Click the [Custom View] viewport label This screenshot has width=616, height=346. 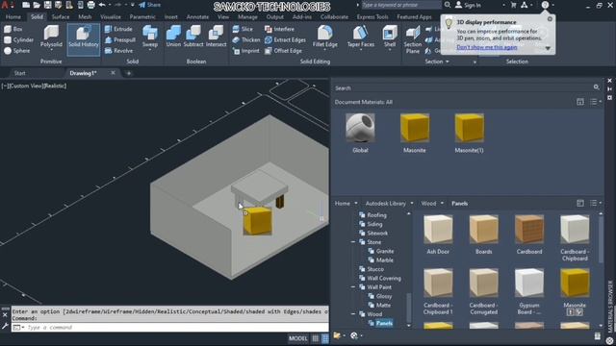tap(25, 86)
